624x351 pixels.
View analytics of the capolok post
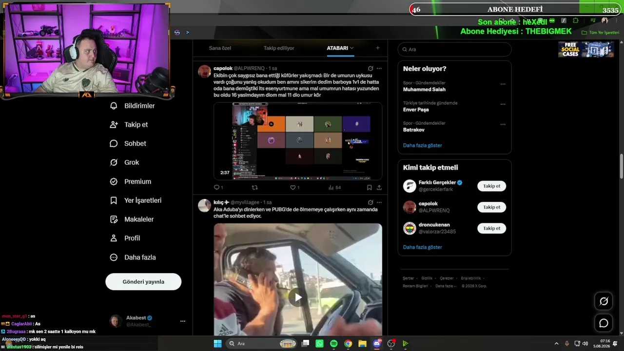tap(334, 187)
